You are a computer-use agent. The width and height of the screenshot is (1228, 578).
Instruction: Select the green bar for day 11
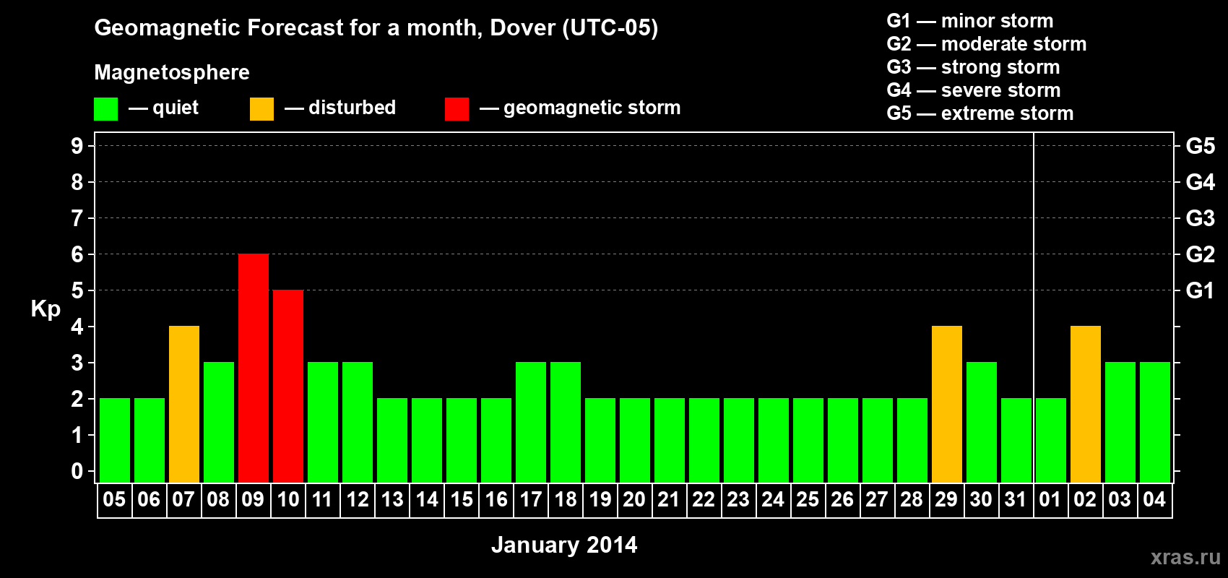pyautogui.click(x=323, y=422)
